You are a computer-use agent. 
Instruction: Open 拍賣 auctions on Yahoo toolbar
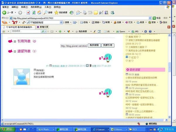point(117,22)
